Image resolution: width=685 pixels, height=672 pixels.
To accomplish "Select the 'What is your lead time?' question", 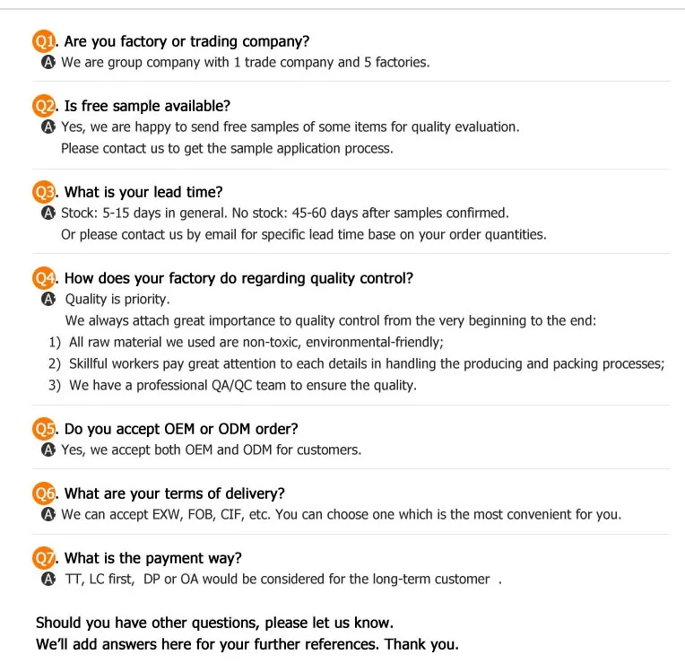I will point(143,192).
